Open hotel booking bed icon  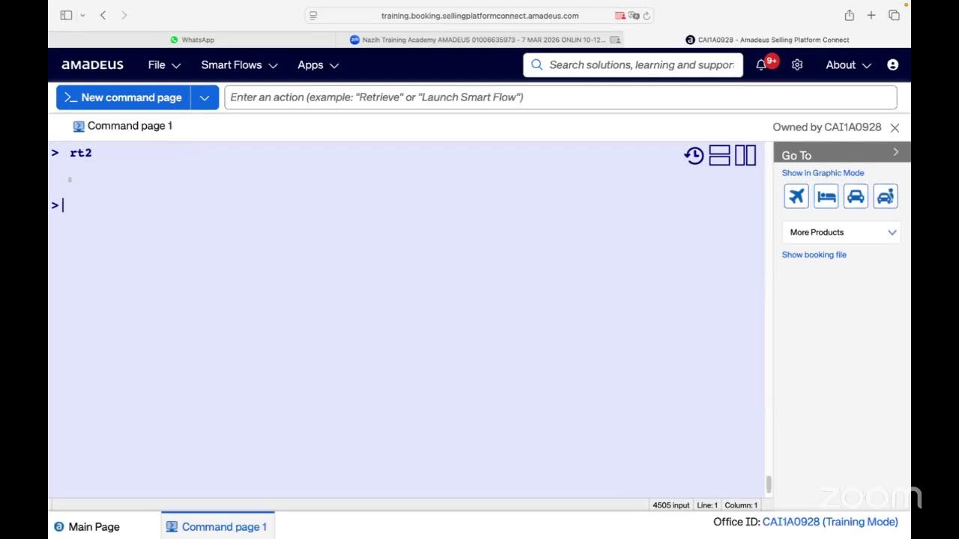pos(826,196)
